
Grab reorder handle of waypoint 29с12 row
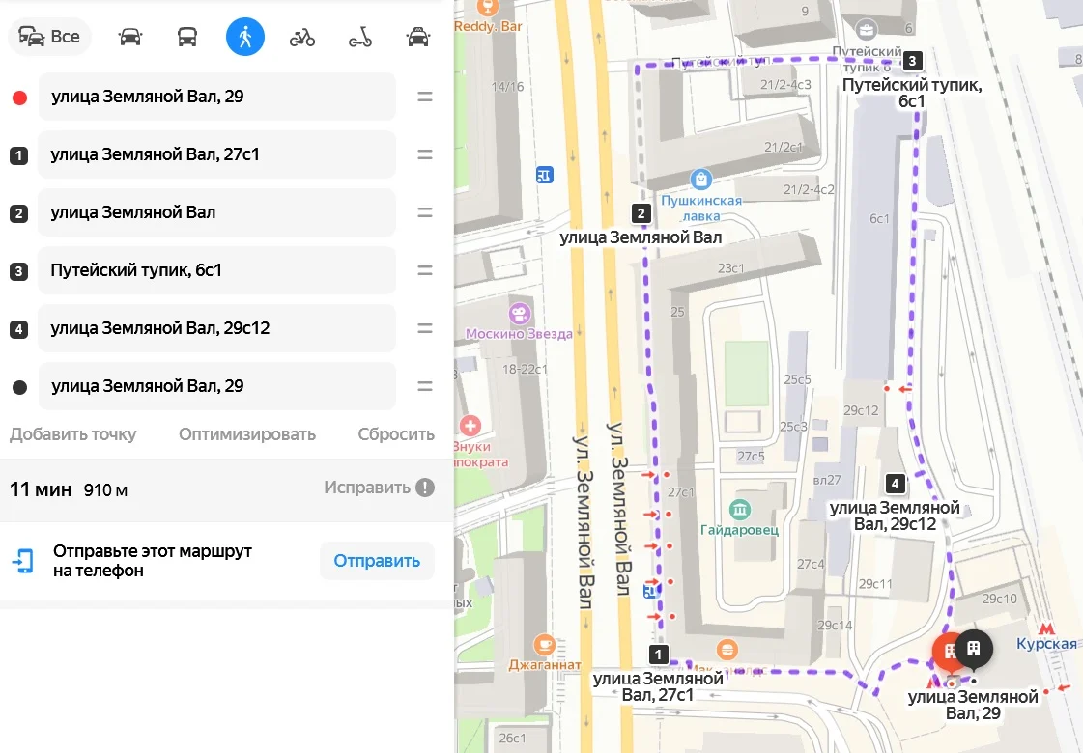[425, 328]
